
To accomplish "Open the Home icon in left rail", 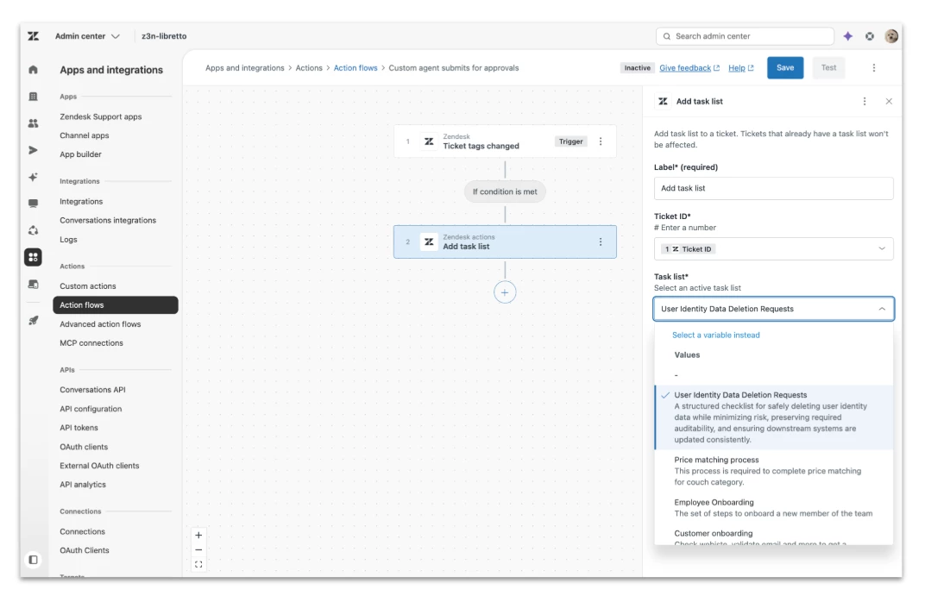I will [33, 70].
